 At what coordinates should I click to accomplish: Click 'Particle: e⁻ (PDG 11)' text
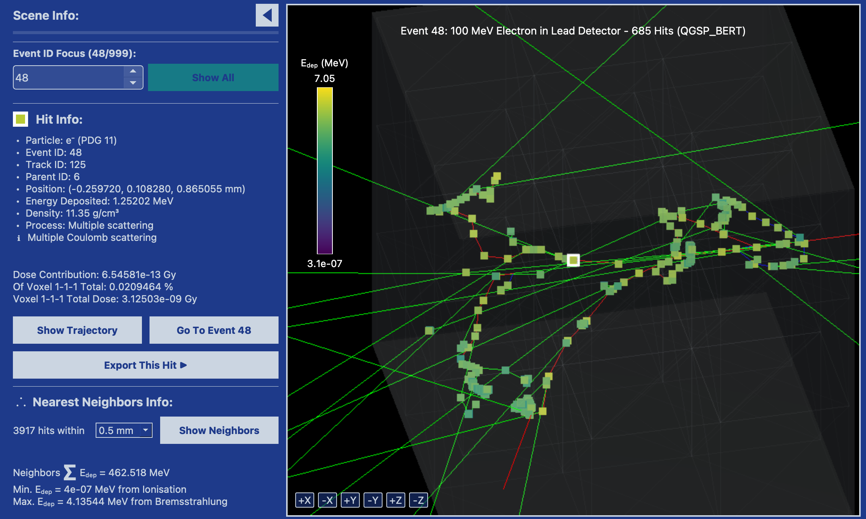71,140
